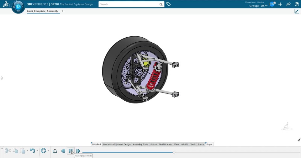Open the 3DEXPERIENCE compass play button

click(x=18, y=7)
